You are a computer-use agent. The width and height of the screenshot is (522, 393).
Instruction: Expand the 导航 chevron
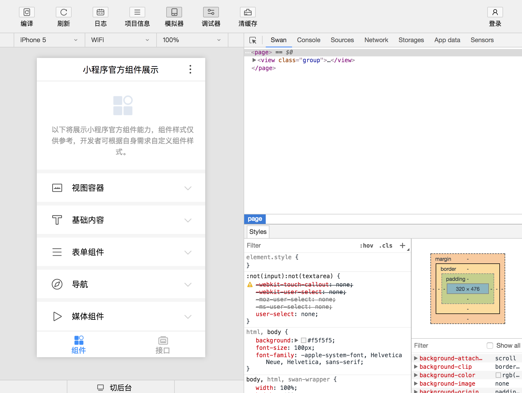(188, 284)
